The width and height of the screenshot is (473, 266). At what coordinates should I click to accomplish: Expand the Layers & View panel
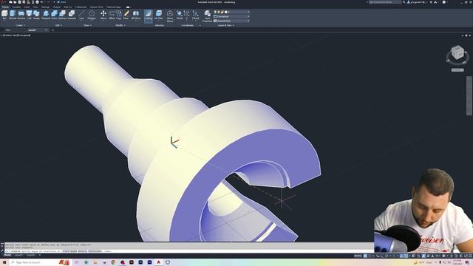[226, 25]
